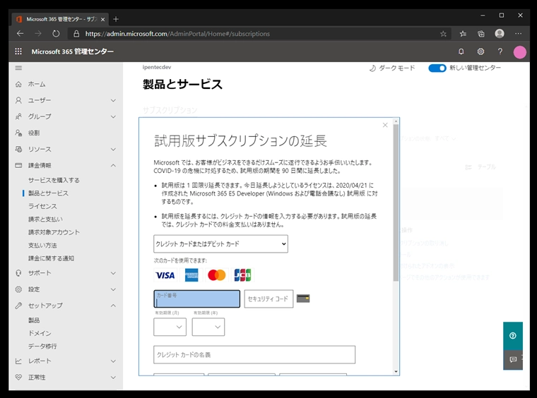This screenshot has height=398, width=537.
Task: Open 役割 in sidebar
Action: coord(34,133)
